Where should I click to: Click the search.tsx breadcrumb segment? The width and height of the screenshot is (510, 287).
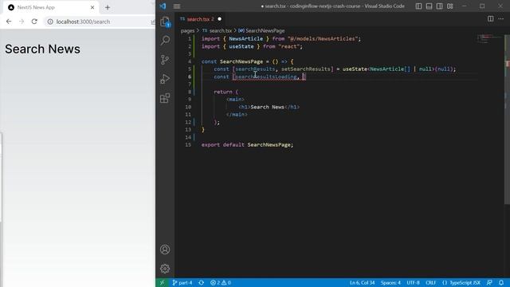pos(217,30)
